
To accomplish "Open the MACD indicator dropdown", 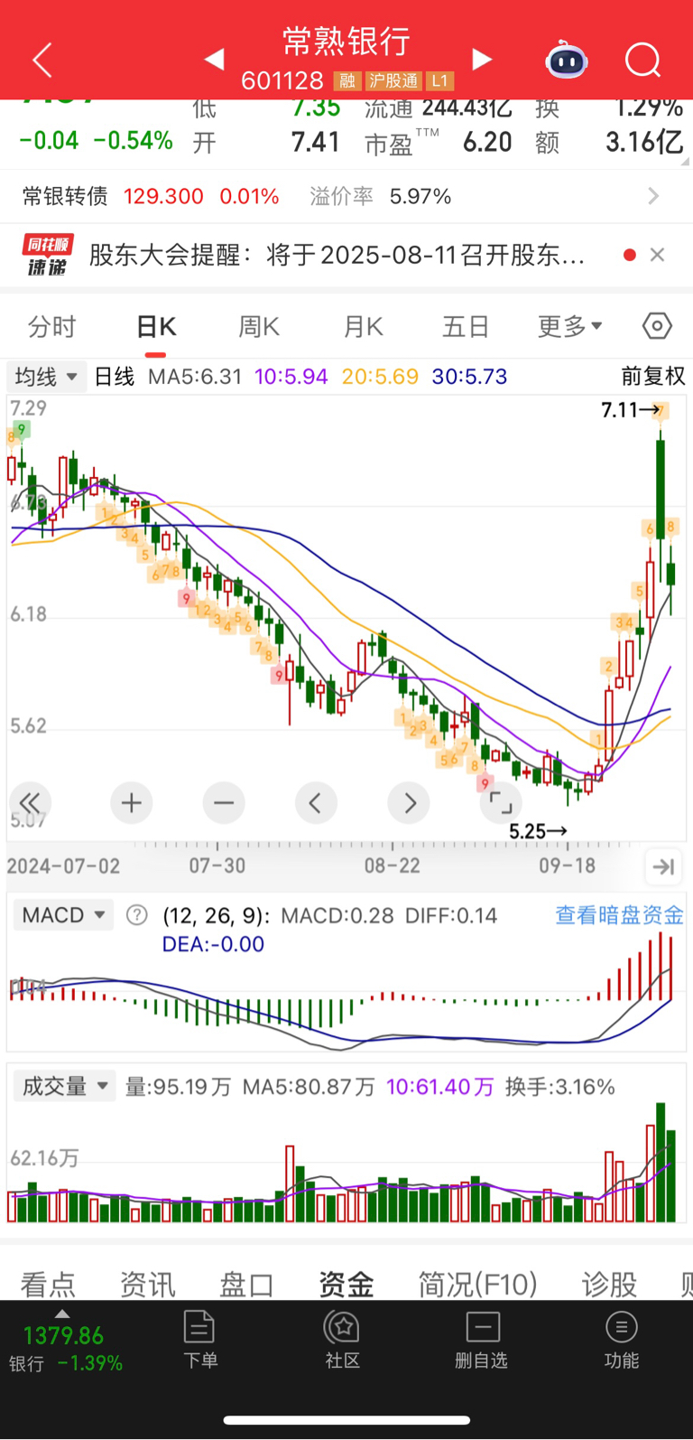I will point(62,915).
